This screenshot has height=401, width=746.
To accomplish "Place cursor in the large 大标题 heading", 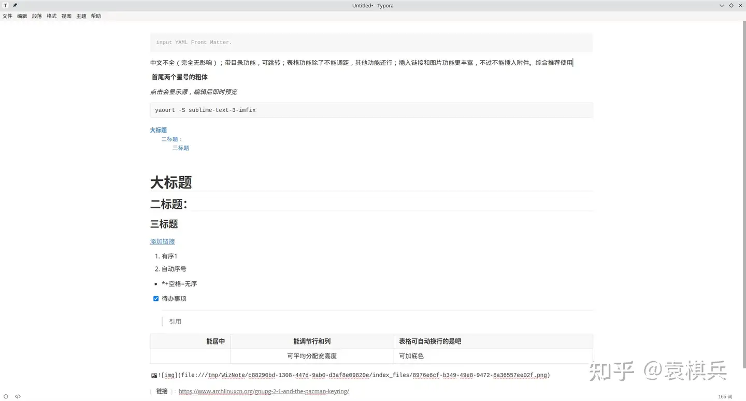I will pos(171,182).
